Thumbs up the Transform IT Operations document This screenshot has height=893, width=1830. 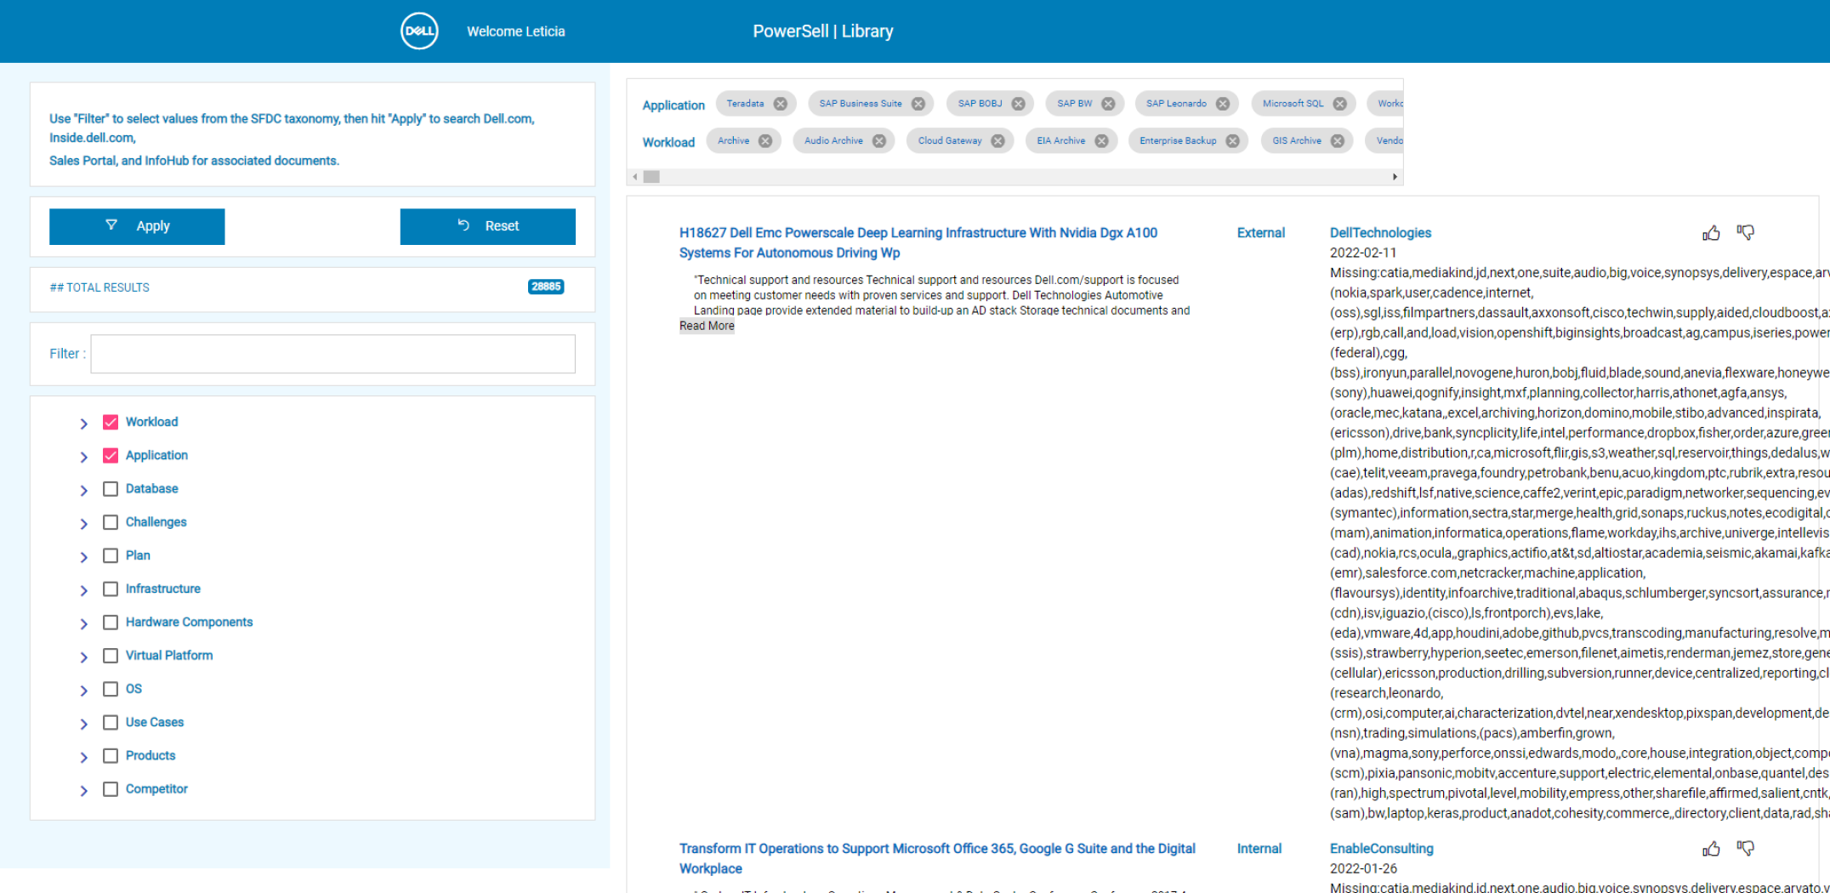pyautogui.click(x=1711, y=849)
